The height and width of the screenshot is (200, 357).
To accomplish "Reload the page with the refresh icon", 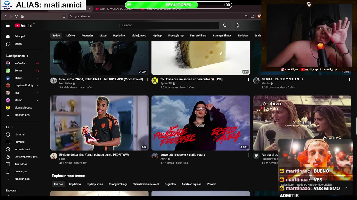I will pyautogui.click(x=16, y=16).
